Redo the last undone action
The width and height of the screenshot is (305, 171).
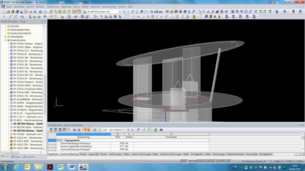pos(45,12)
